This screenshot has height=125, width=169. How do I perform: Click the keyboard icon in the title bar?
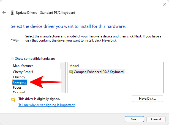click(x=12, y=13)
